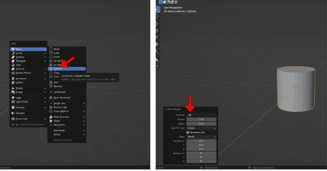Select the Rock Generator icon
Screen dimensions: 327x171
51,98
